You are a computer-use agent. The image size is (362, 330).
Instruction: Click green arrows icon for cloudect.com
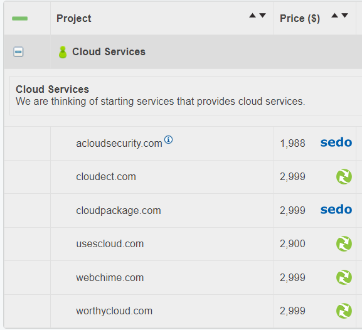[x=344, y=177]
